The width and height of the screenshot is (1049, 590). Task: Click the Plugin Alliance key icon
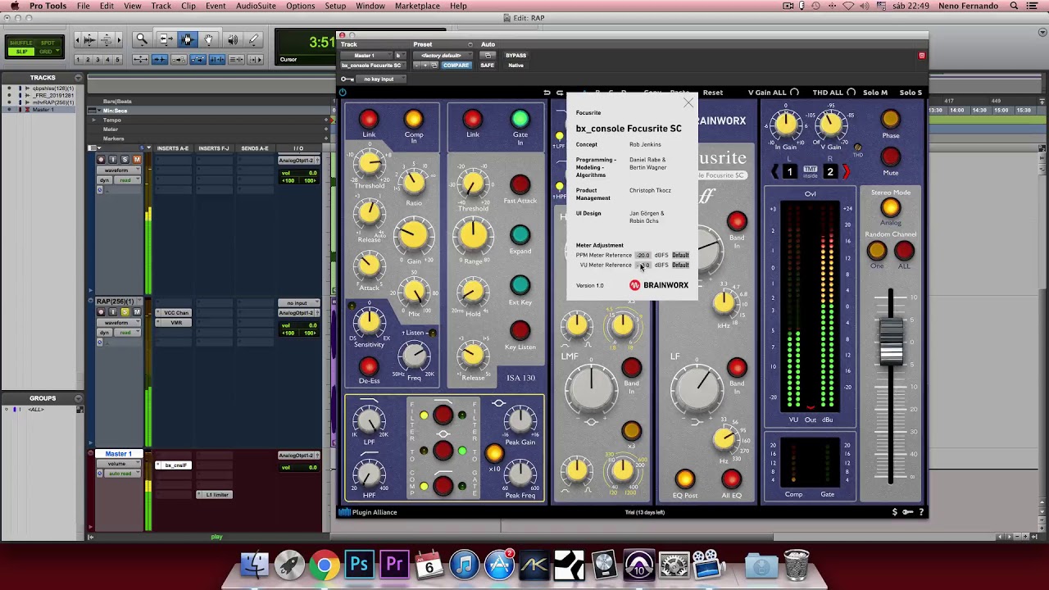(x=907, y=512)
